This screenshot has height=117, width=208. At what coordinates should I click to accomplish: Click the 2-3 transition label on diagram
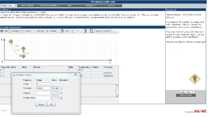(x=27, y=54)
